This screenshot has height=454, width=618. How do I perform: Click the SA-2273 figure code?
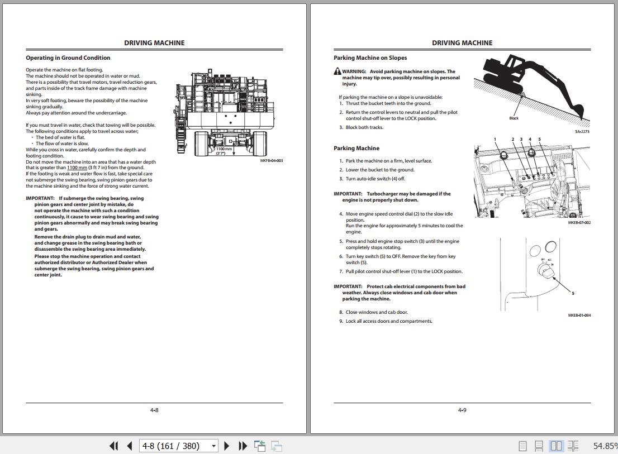point(582,132)
